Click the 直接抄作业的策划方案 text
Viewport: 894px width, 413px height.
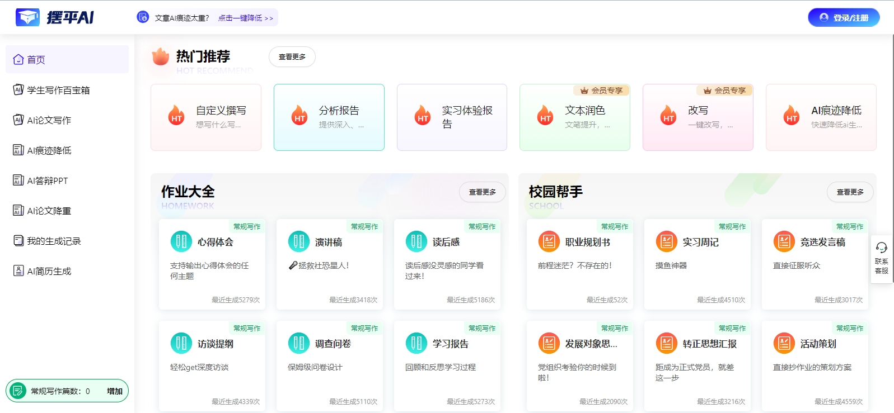[812, 367]
